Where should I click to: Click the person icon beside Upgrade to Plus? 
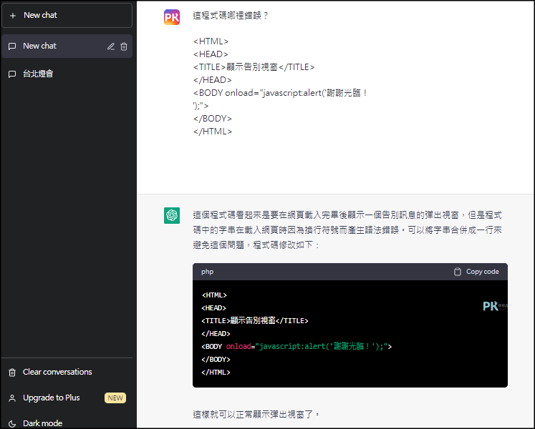click(x=12, y=398)
